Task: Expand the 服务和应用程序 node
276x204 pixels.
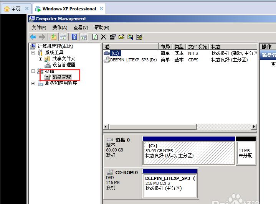Action: click(33, 83)
